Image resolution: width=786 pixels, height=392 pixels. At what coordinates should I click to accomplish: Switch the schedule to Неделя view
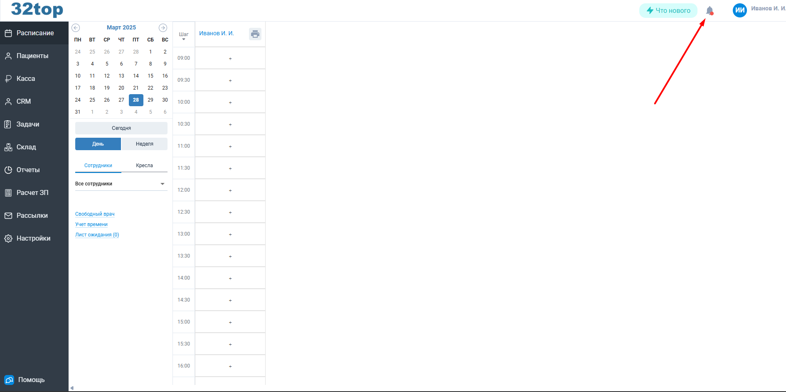[144, 144]
